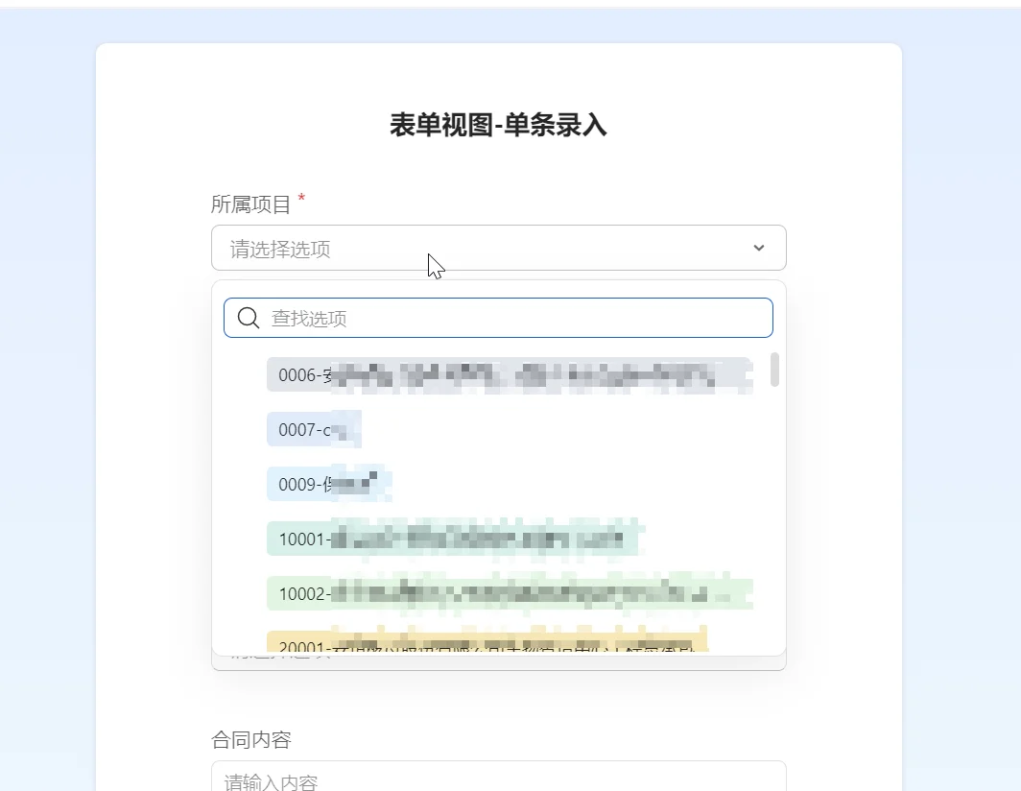Pick the yellow option starting with 20001-
This screenshot has width=1021, height=791.
pos(487,640)
